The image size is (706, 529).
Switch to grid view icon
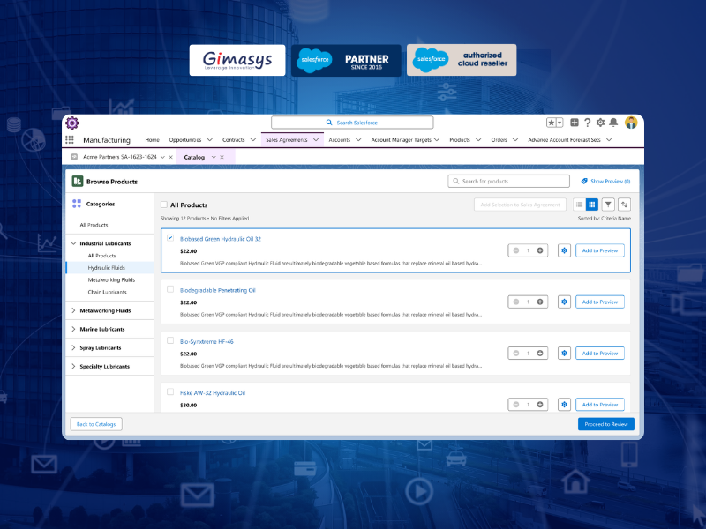pyautogui.click(x=591, y=205)
